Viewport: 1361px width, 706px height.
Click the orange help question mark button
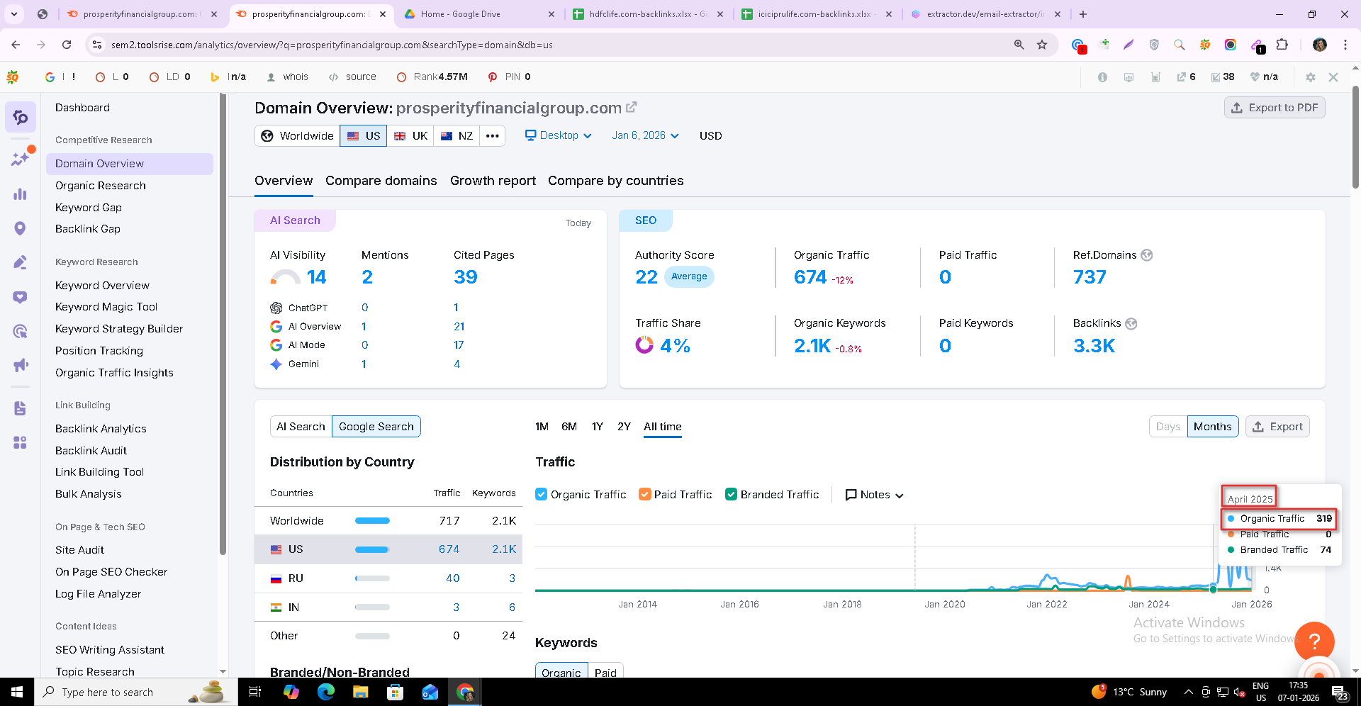coord(1314,641)
